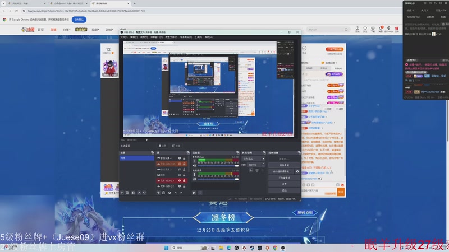449x252 pixels.
Task: Open preview zoom scale dropdown
Action: click(146, 141)
